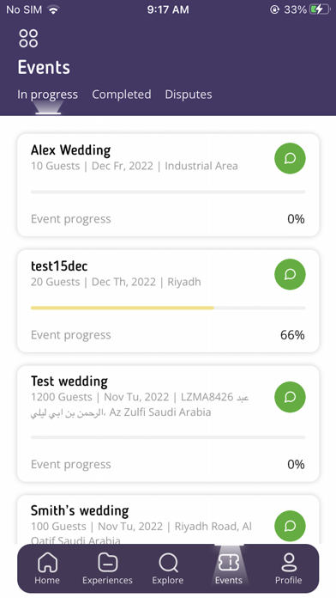This screenshot has height=598, width=336.
Task: Select the In progress tab
Action: pos(47,95)
